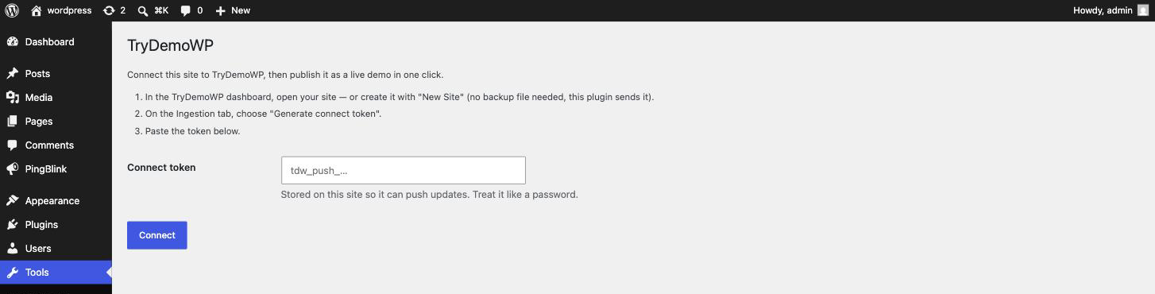Open the Dashboard gauge icon

pos(13,42)
